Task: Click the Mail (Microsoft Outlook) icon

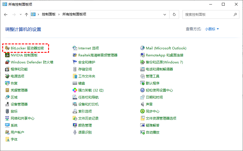Action: [x=142, y=48]
